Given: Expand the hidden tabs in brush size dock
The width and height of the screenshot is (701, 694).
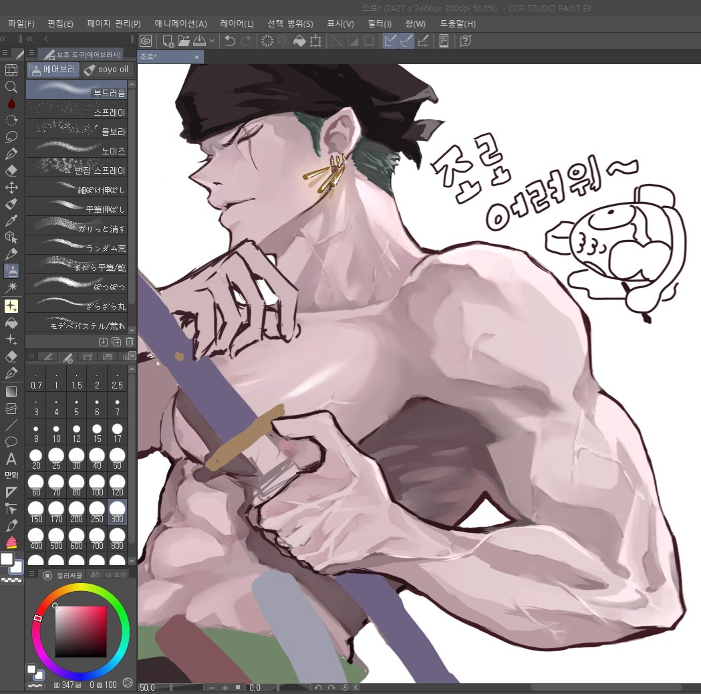Looking at the screenshot, I should (x=132, y=356).
